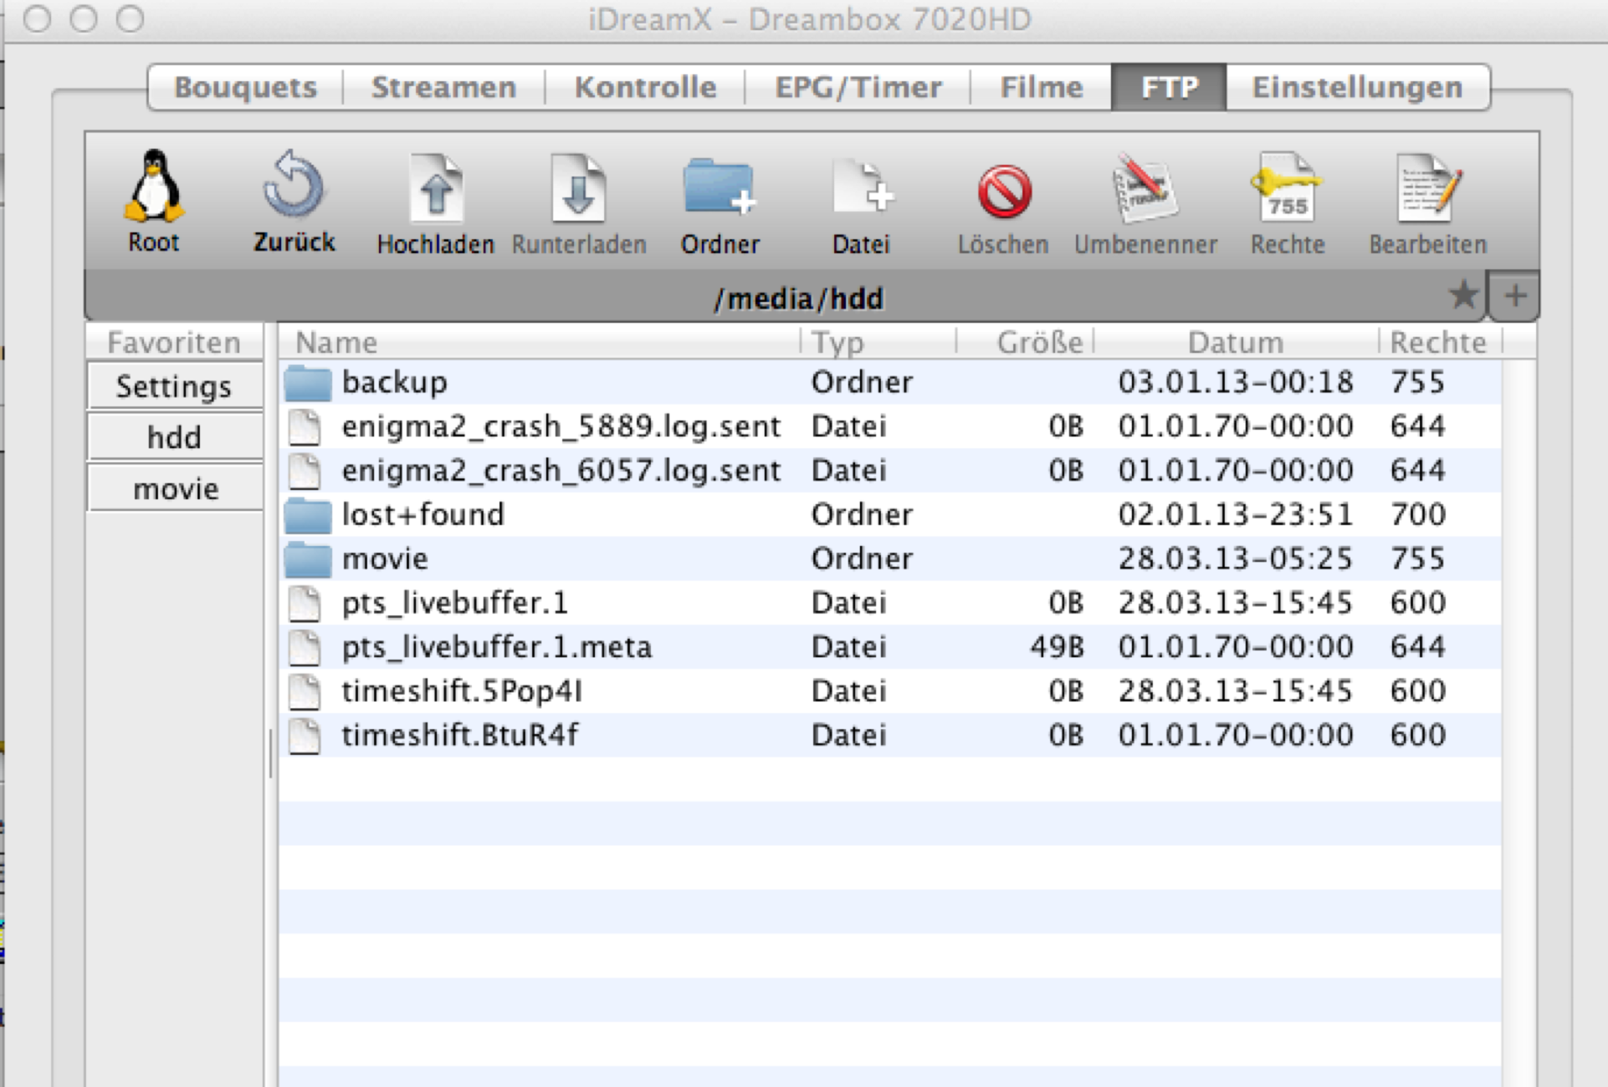Image resolution: width=1608 pixels, height=1087 pixels.
Task: Select the Settings favorite
Action: coord(174,386)
